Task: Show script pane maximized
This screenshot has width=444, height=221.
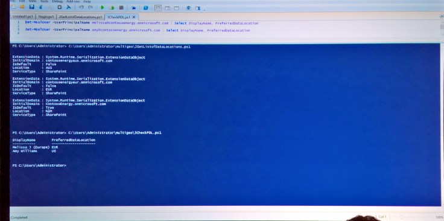Action: (176, 8)
